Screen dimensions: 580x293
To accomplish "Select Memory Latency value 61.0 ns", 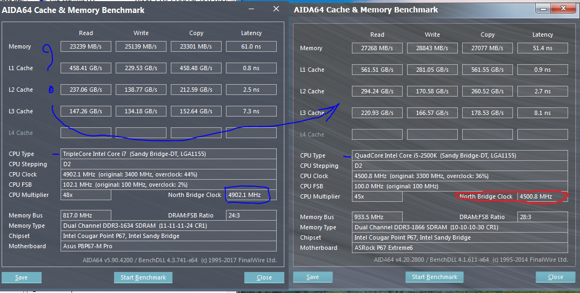I will tap(251, 46).
